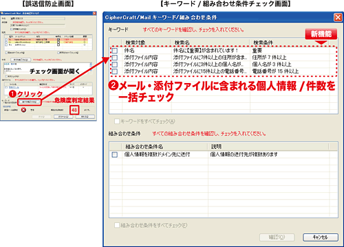The image size is (344, 247).
Task: Select the 個人名が 3 件以上 condition cell
Action: click(x=272, y=64)
